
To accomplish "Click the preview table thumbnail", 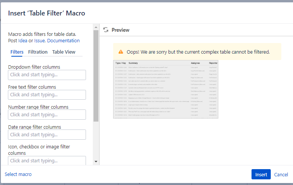I will pos(166,89).
